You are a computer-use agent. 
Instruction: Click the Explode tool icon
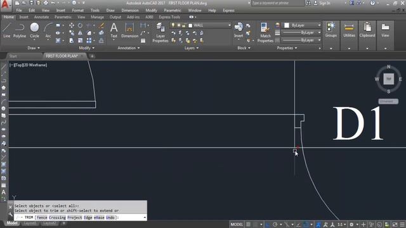click(101, 33)
